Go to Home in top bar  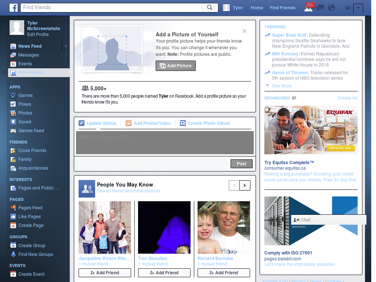tap(257, 8)
